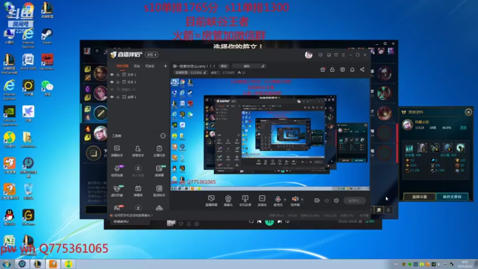This screenshot has height=269, width=478.
Task: Open the Windows Start menu
Action: click(7, 264)
